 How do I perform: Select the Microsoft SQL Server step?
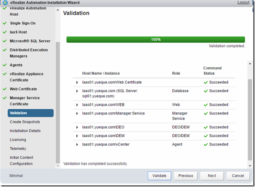click(30, 41)
